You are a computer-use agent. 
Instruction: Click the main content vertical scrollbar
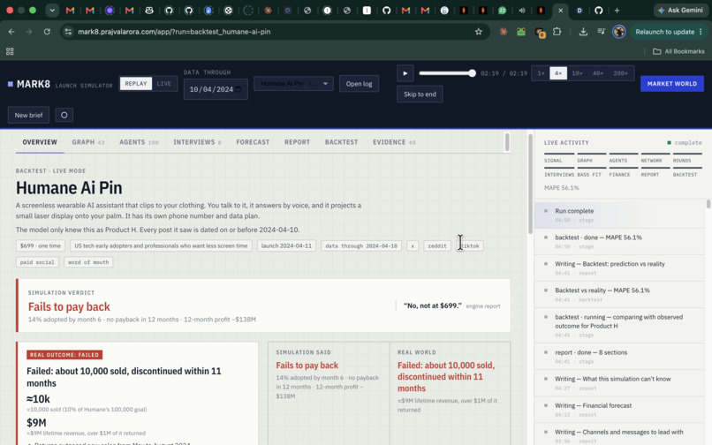[x=530, y=184]
